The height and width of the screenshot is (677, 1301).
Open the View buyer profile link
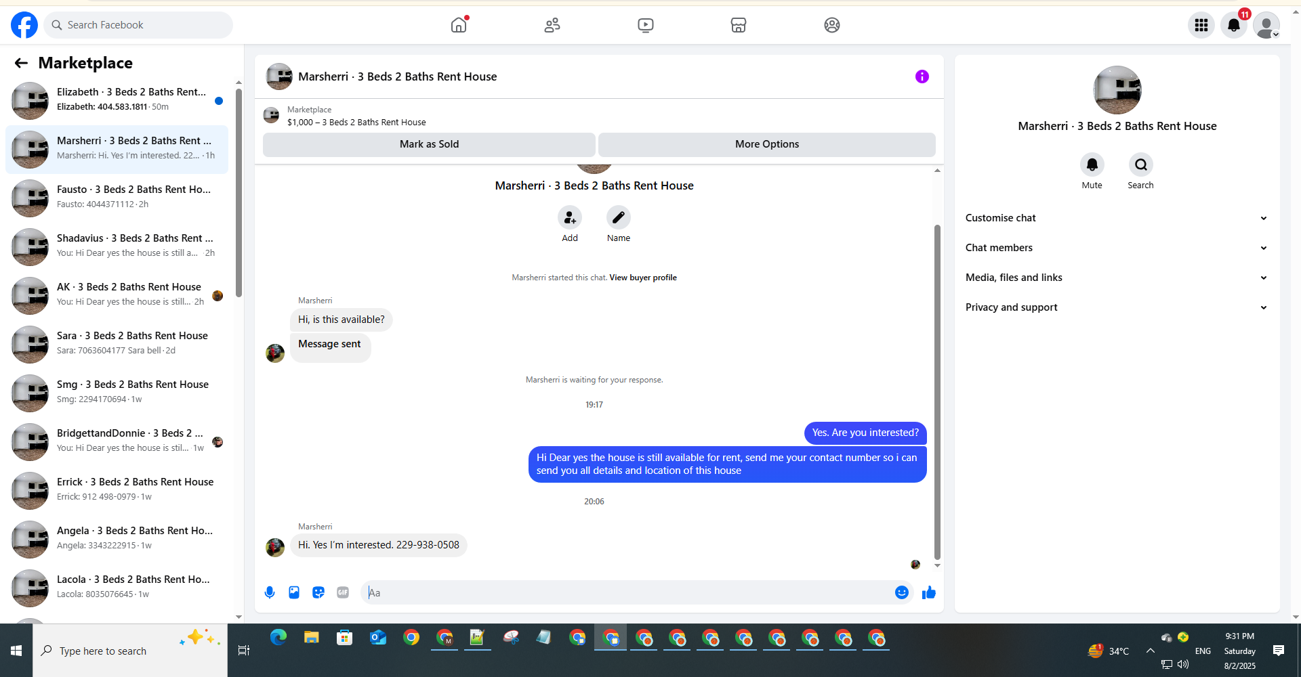pos(643,278)
